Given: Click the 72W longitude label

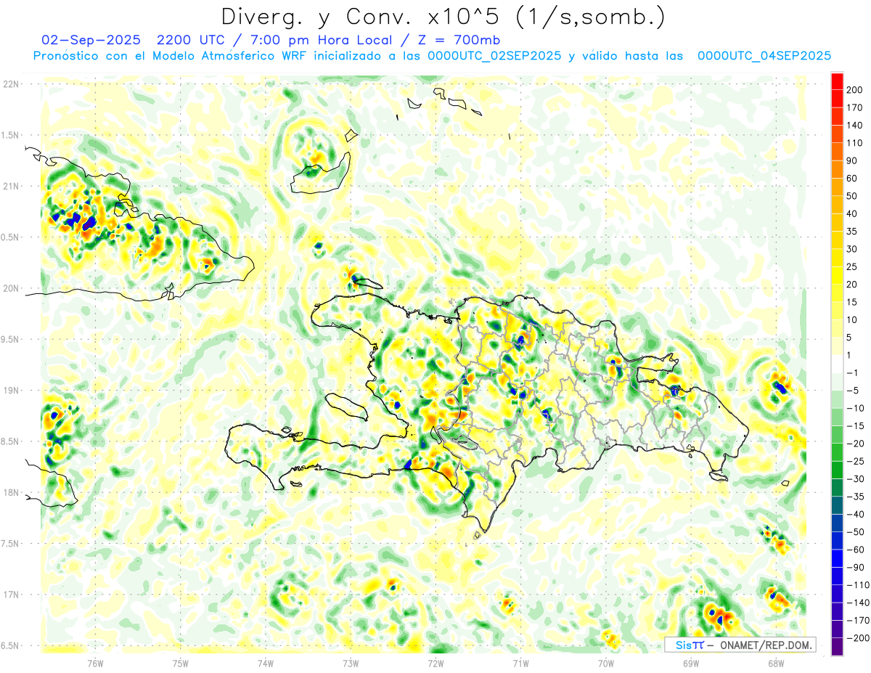Looking at the screenshot, I should (435, 663).
